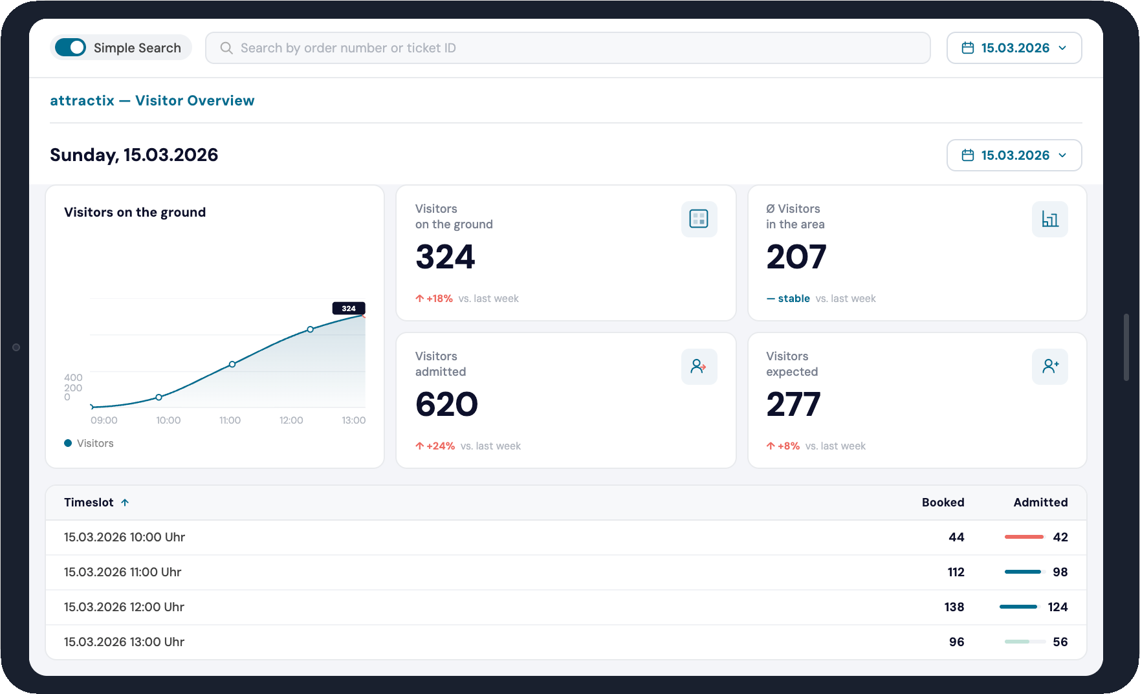1140x694 pixels.
Task: Focus the order number or ticket ID search field
Action: pos(569,48)
